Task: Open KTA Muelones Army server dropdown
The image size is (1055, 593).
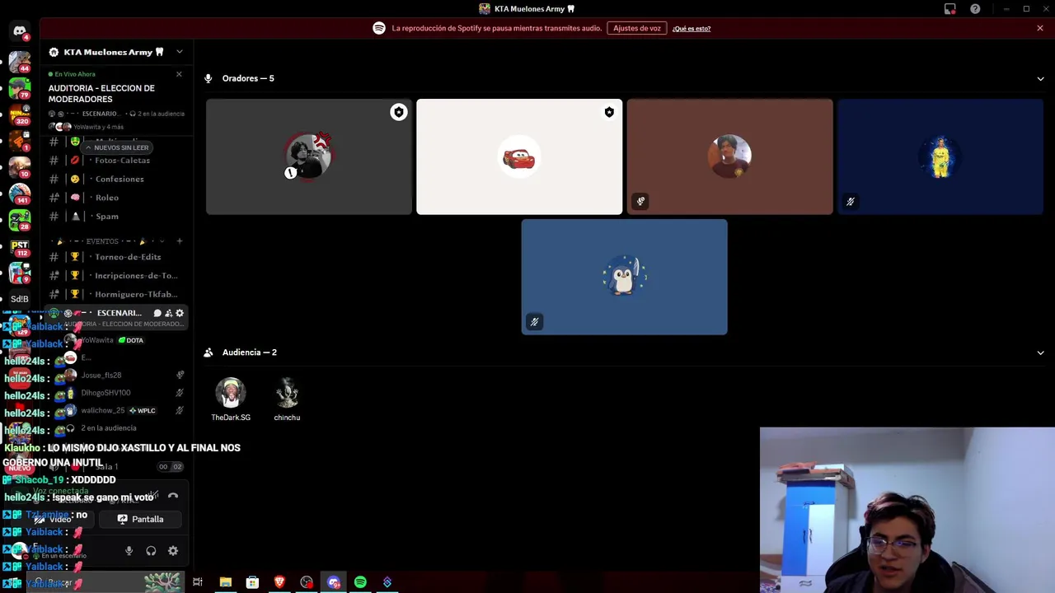Action: tap(180, 52)
